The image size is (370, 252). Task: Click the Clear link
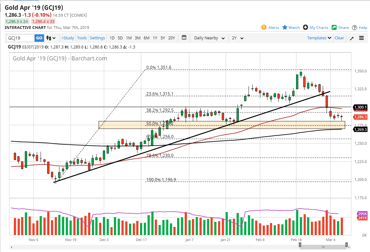point(339,38)
